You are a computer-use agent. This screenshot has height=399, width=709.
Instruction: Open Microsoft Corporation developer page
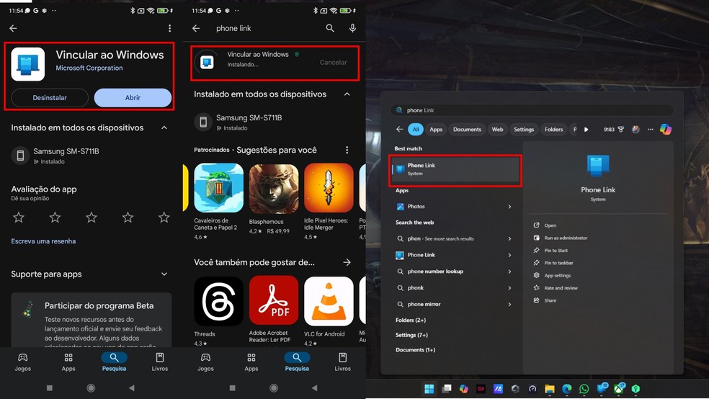[x=89, y=68]
